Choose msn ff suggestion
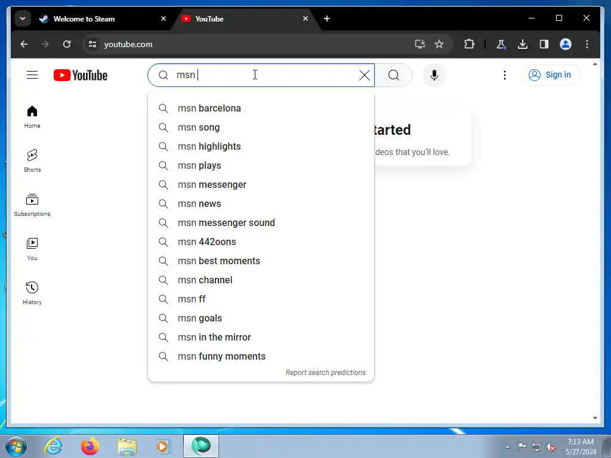The width and height of the screenshot is (611, 458). (x=261, y=299)
